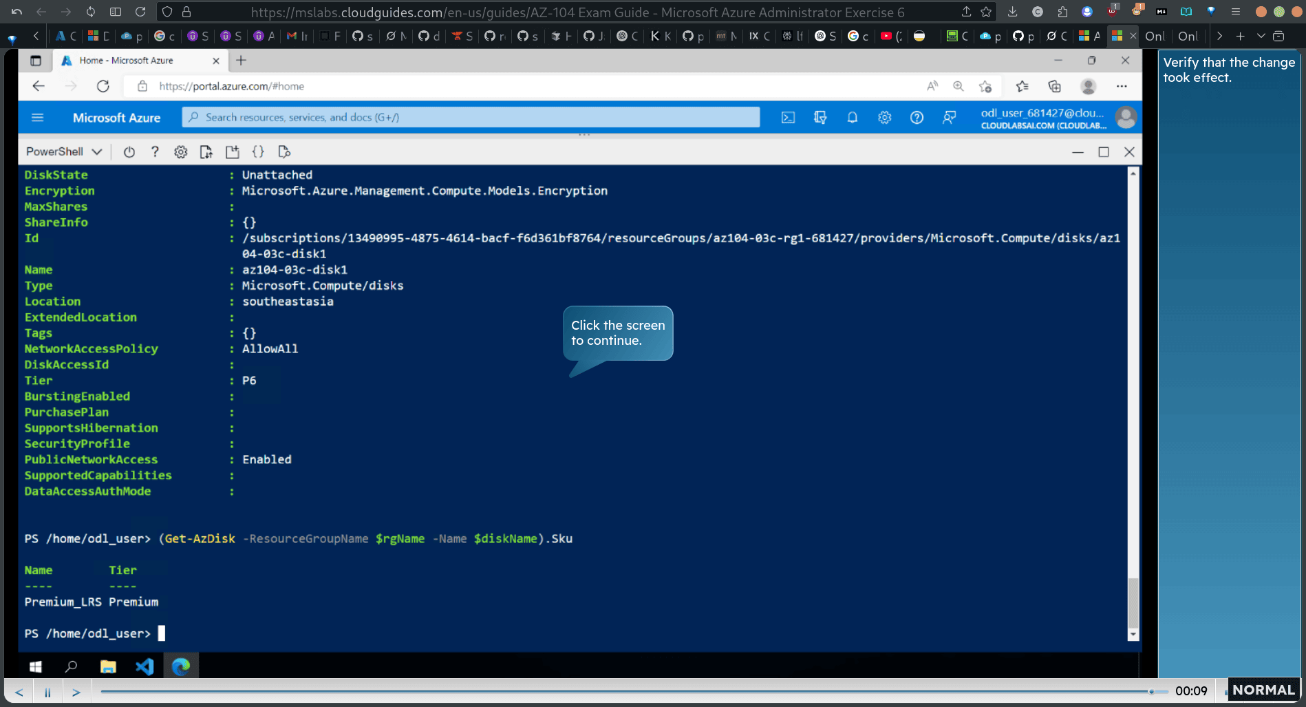Open a new outer browser tab
The width and height of the screenshot is (1306, 707).
point(1240,36)
